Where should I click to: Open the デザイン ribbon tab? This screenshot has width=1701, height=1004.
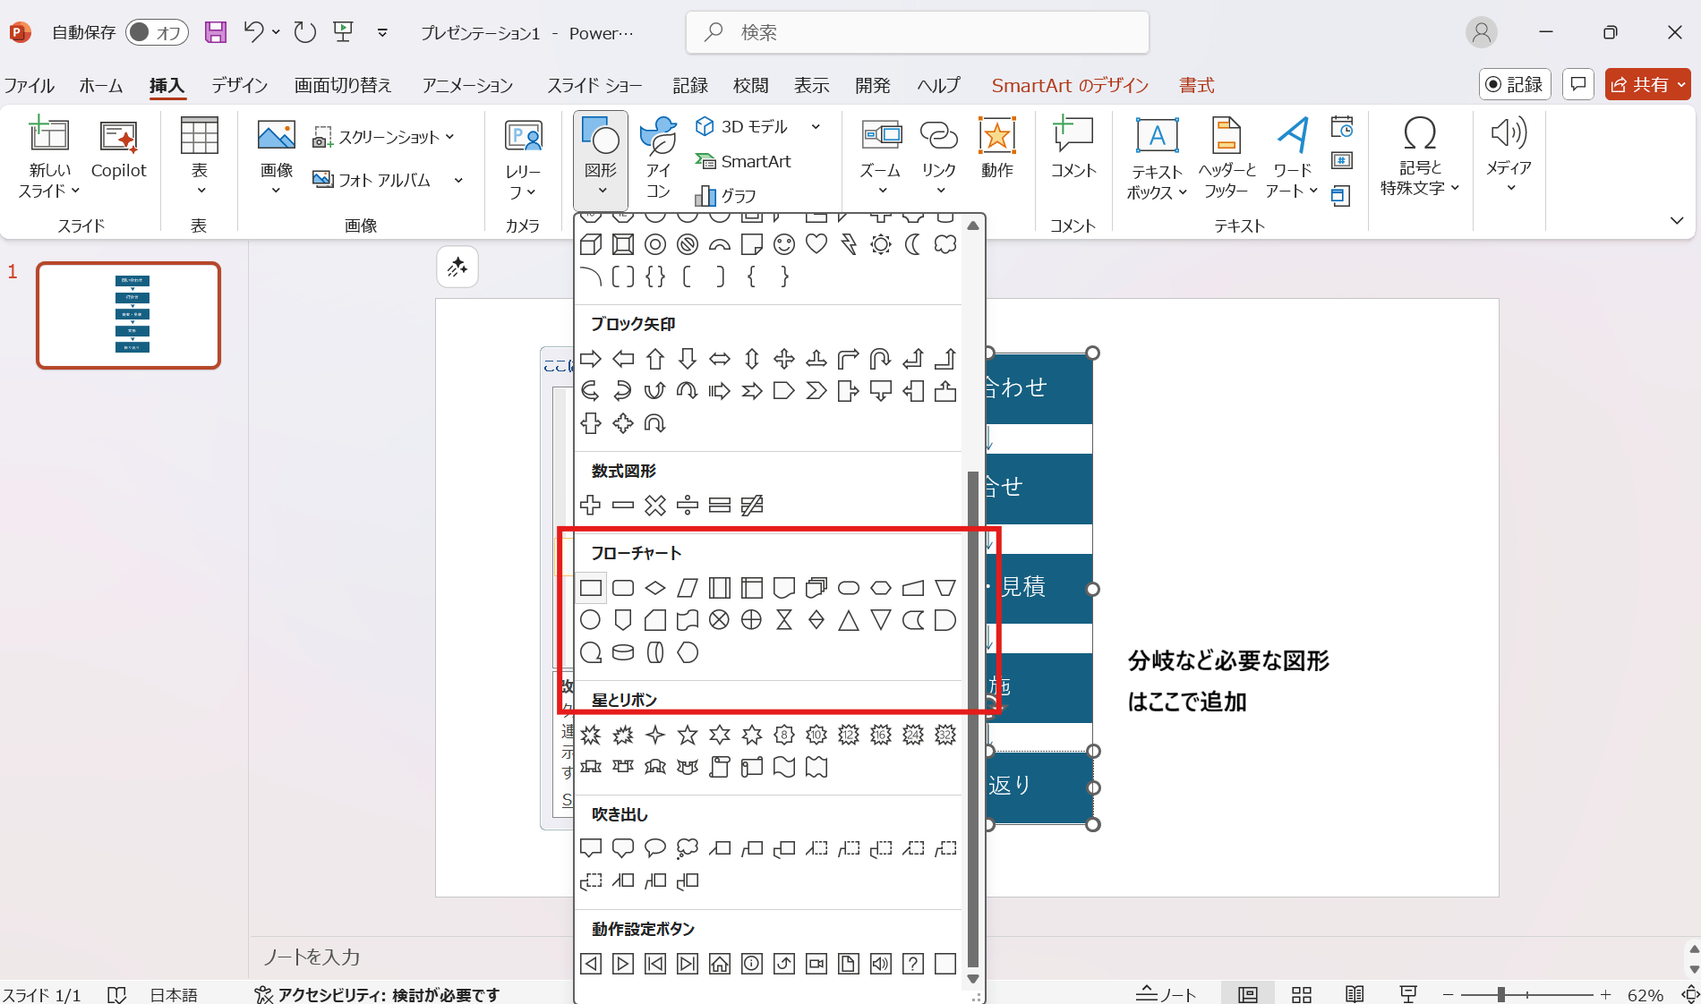[239, 85]
